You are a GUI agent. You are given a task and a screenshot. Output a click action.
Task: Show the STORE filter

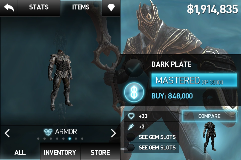(x=100, y=152)
